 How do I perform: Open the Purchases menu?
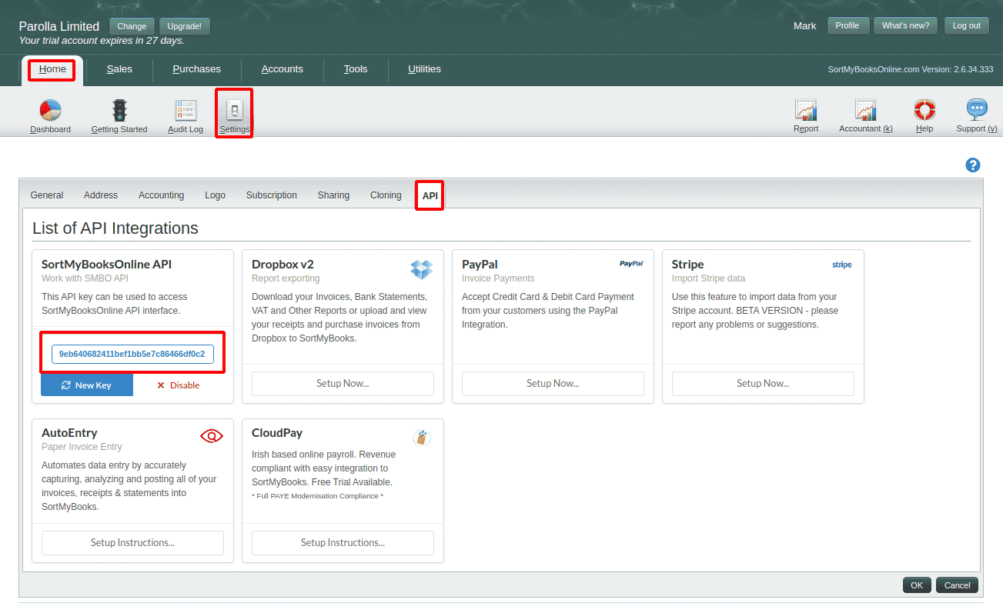196,69
